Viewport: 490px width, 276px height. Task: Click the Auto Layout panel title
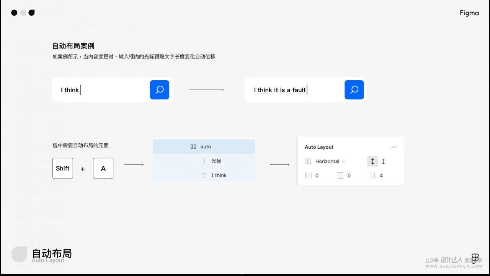tap(319, 147)
